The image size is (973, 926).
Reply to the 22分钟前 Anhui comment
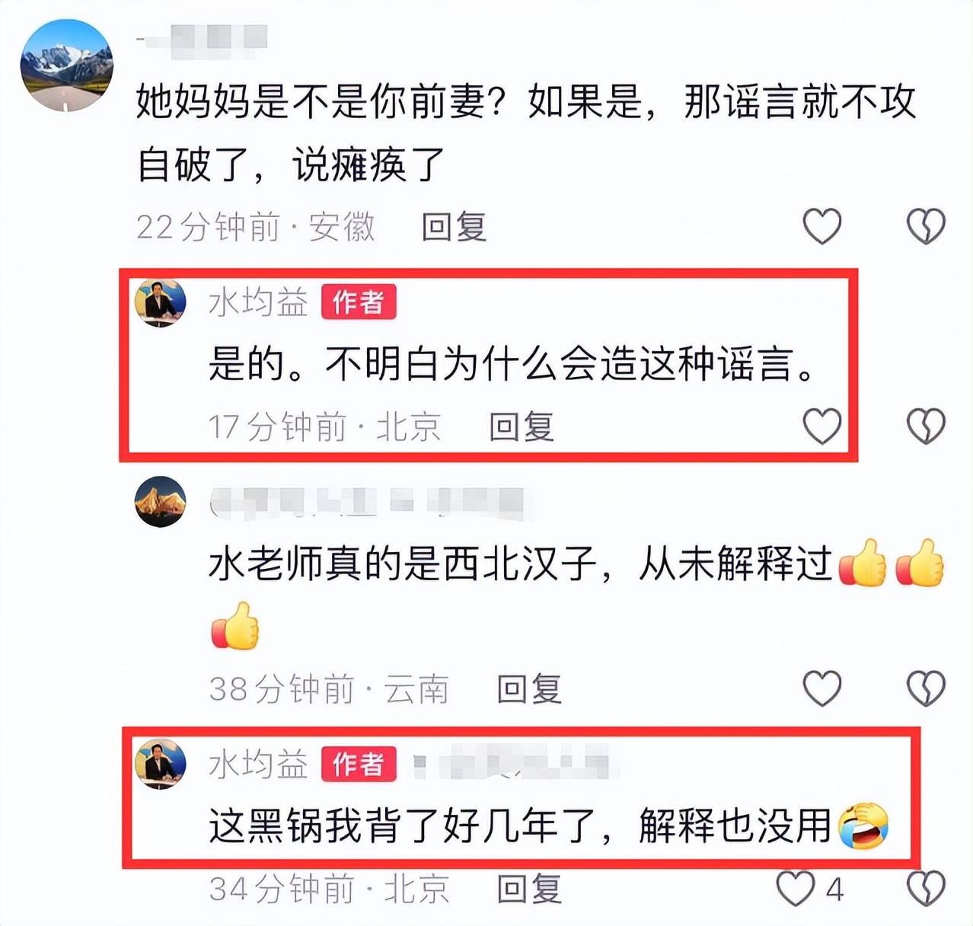(x=455, y=227)
